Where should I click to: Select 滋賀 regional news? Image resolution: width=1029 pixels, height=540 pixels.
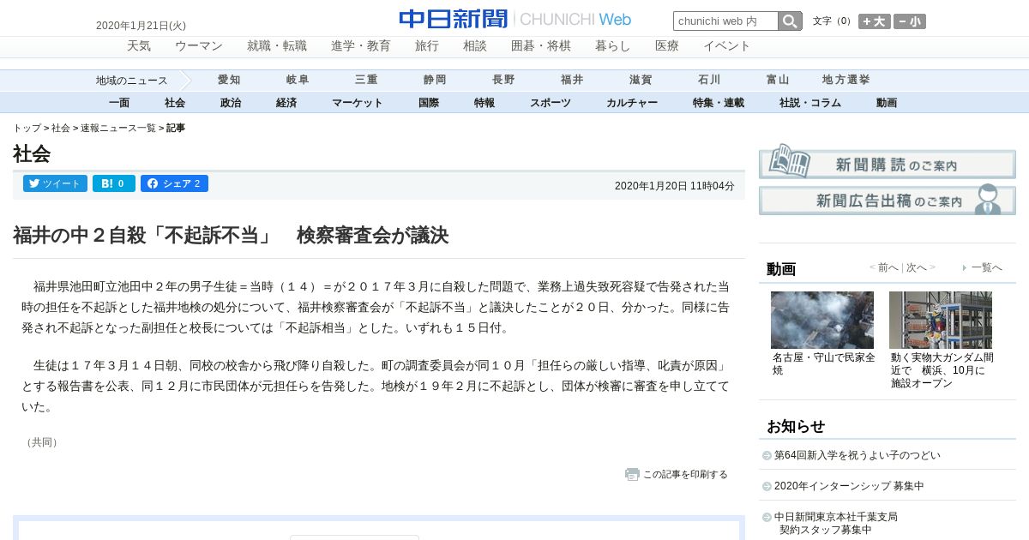641,80
